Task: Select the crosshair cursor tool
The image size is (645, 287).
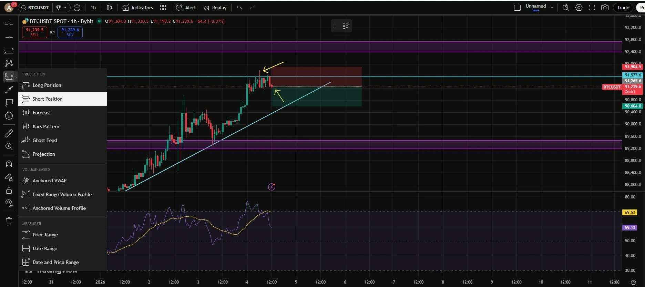Action: 9,24
